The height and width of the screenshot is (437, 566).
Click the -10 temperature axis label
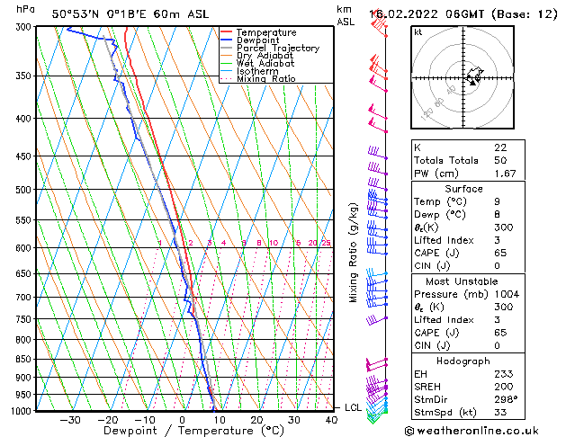[145, 420]
